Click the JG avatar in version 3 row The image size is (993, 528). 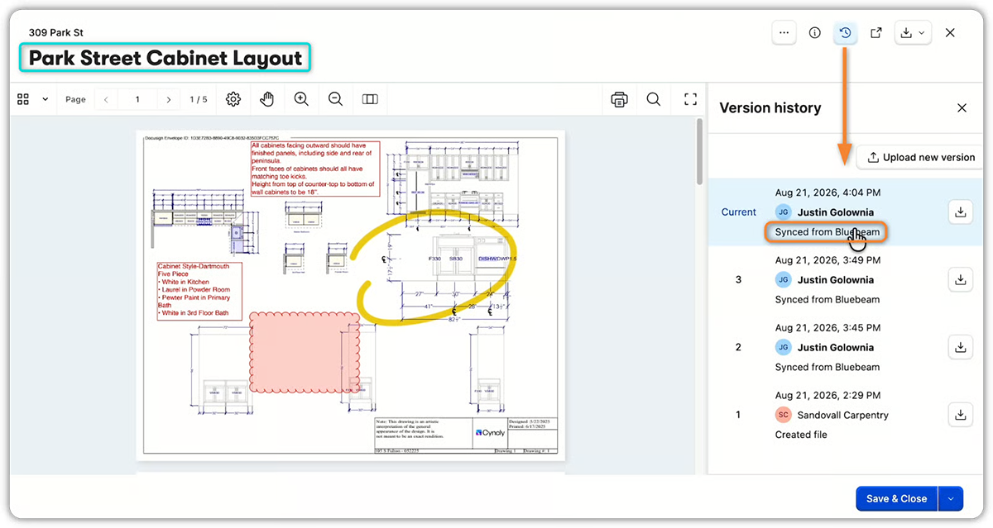(783, 280)
